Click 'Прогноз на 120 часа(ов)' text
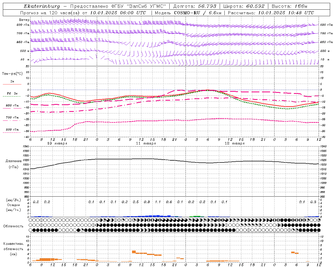The height and width of the screenshot is (267, 334). [50, 13]
